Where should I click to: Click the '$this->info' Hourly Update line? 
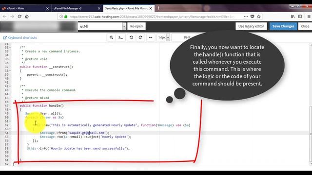[78, 148]
